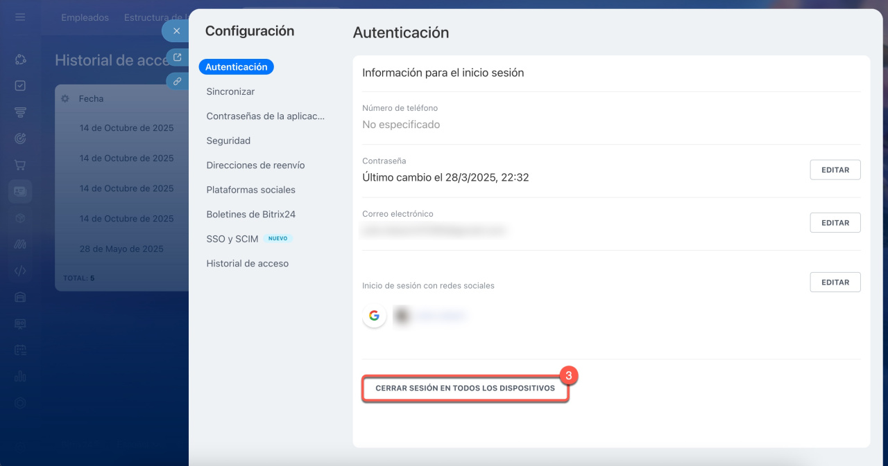Click the gear icon next to Fecha
The width and height of the screenshot is (888, 466).
coord(65,99)
